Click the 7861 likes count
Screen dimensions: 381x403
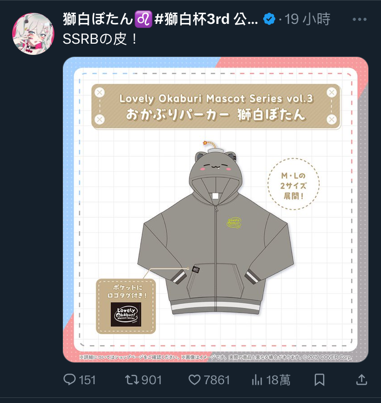click(217, 380)
